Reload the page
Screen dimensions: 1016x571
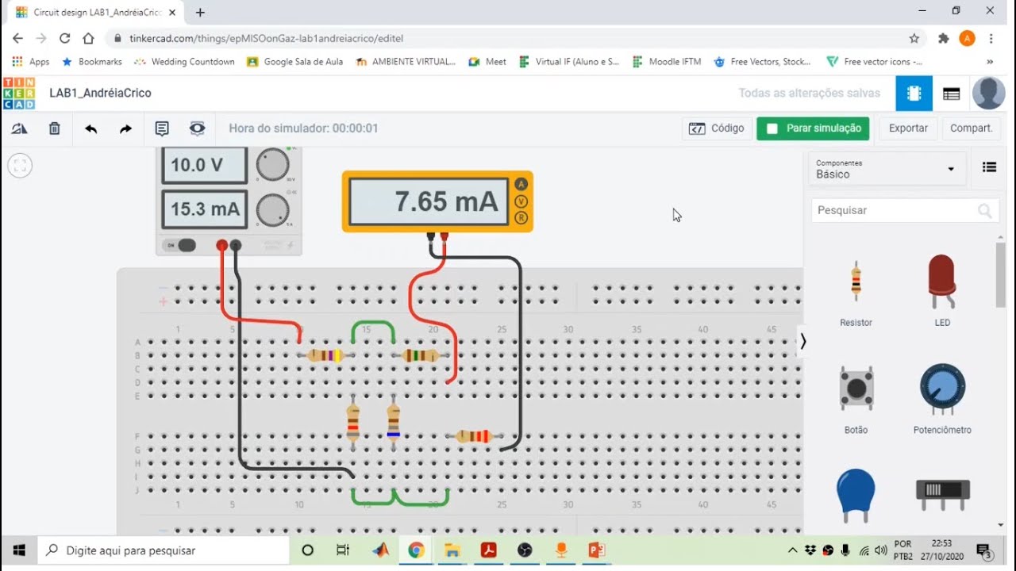(65, 38)
